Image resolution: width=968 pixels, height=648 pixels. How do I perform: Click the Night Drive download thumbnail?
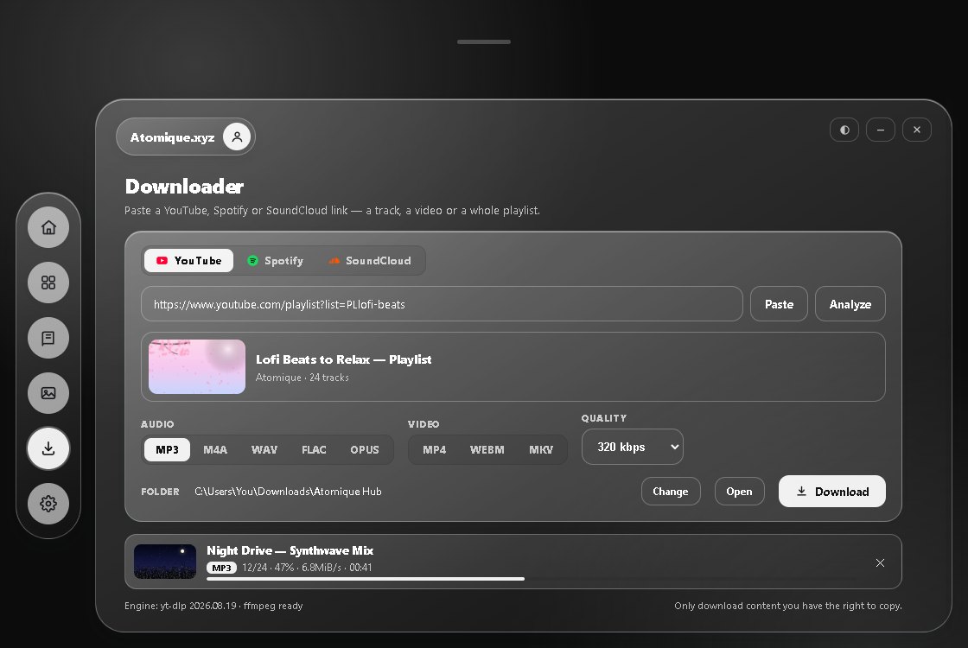165,562
